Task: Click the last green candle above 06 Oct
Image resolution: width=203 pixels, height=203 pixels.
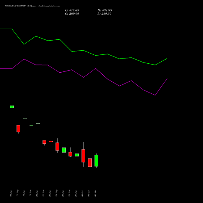Action: pos(96,161)
